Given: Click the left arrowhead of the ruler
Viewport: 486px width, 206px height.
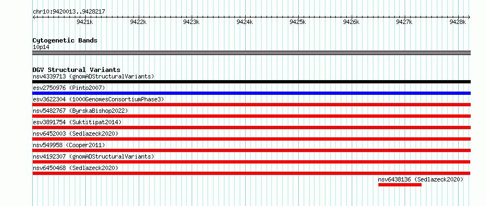Looking at the screenshot, I should click(34, 17).
